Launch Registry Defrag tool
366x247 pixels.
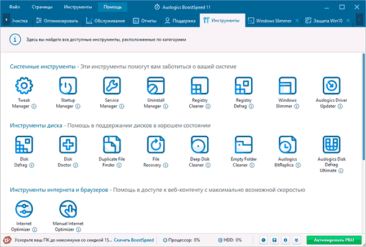click(x=243, y=86)
